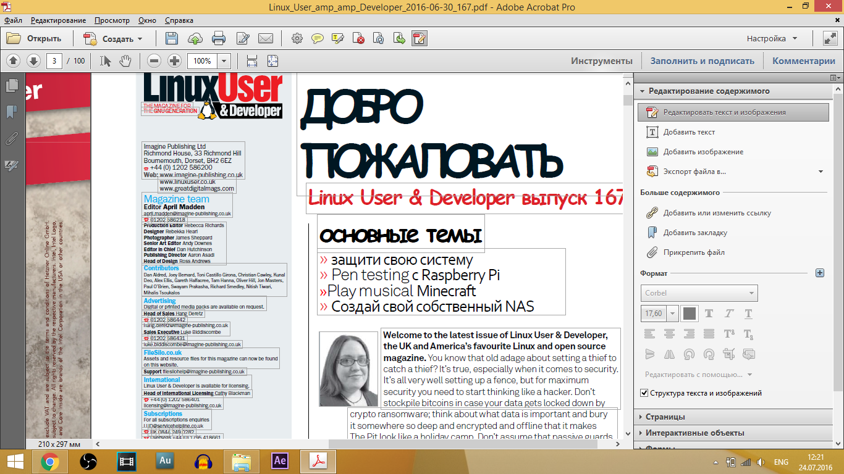
Task: Open Chrome from the Windows taskbar
Action: tap(51, 460)
